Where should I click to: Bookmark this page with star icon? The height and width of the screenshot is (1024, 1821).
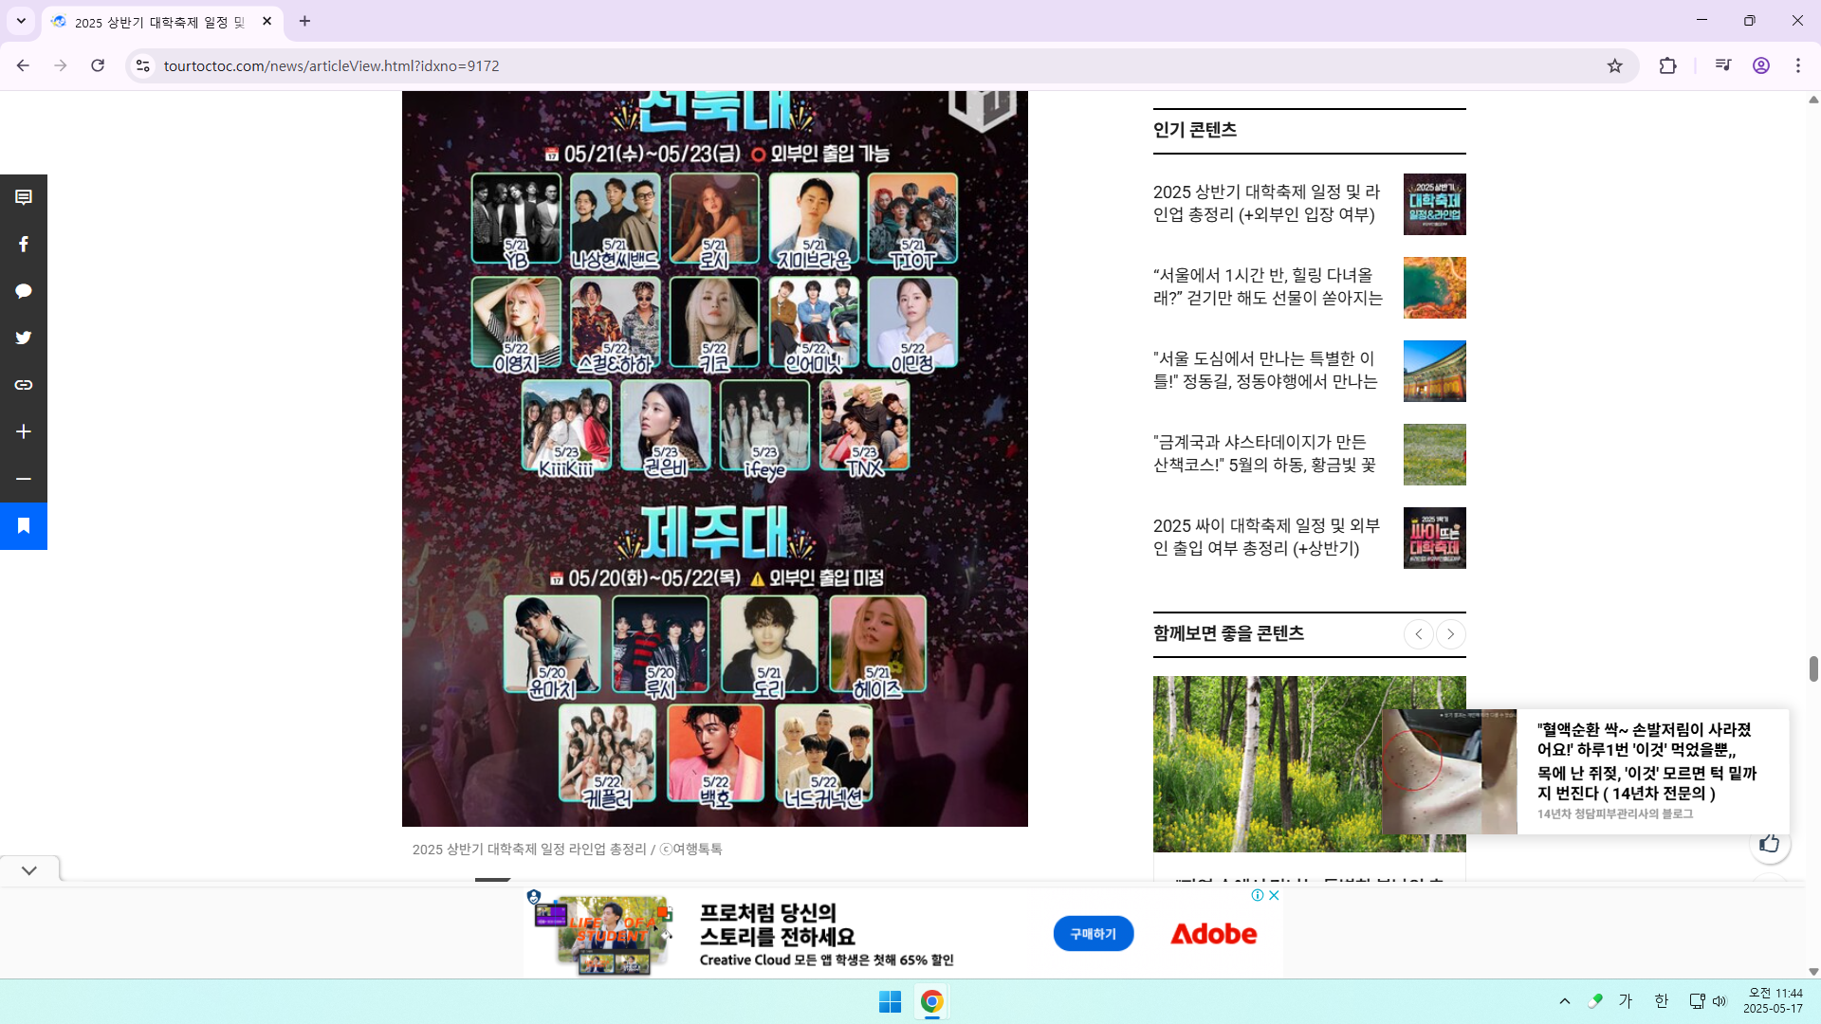(x=1614, y=65)
